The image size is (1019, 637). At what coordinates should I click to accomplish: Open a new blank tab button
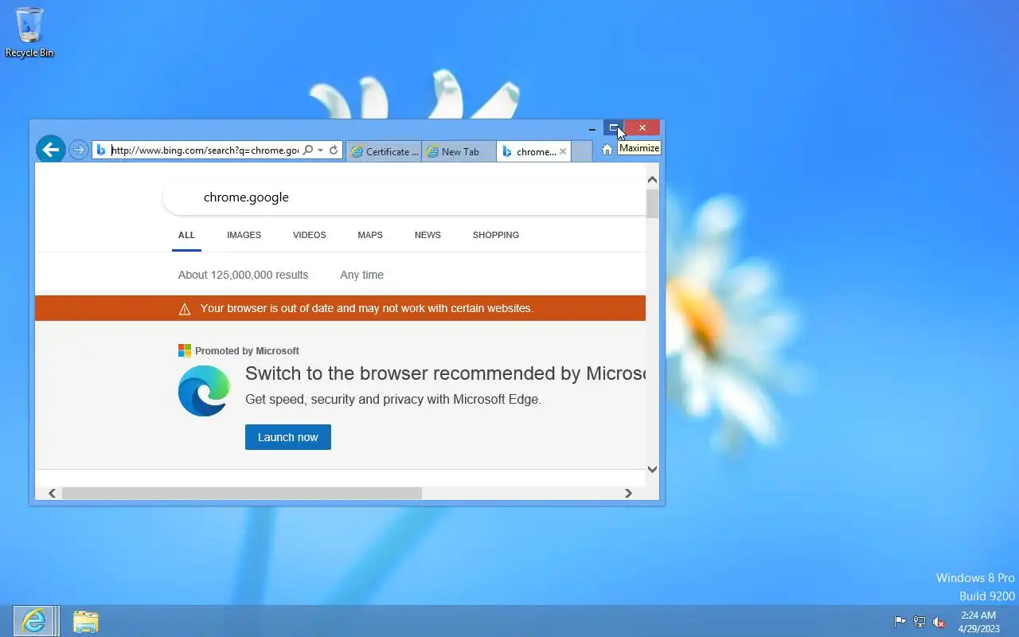coord(582,151)
